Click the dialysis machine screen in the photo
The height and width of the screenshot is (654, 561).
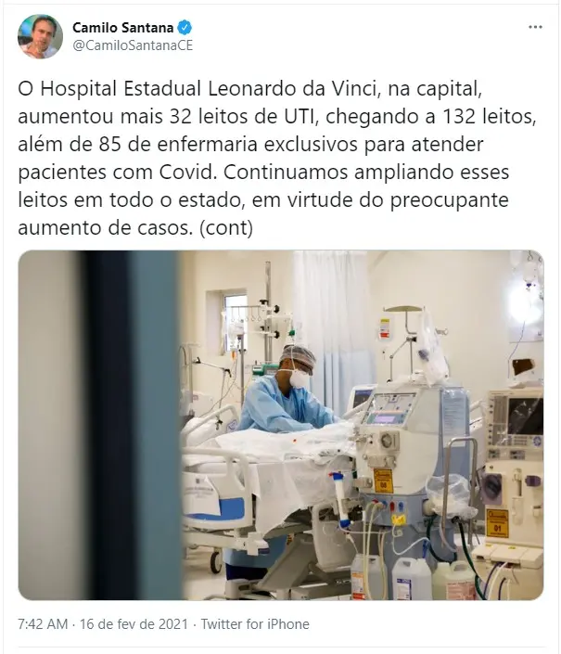click(x=389, y=409)
